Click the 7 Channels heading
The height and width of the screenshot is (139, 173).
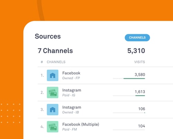(55, 51)
